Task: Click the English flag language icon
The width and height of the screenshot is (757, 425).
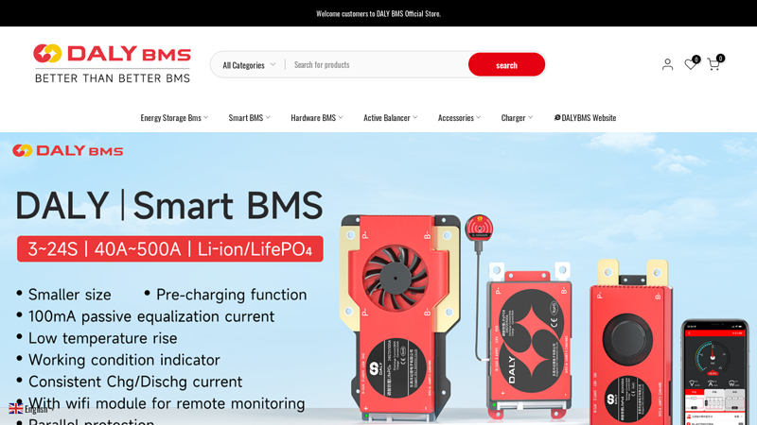Action: 16,409
